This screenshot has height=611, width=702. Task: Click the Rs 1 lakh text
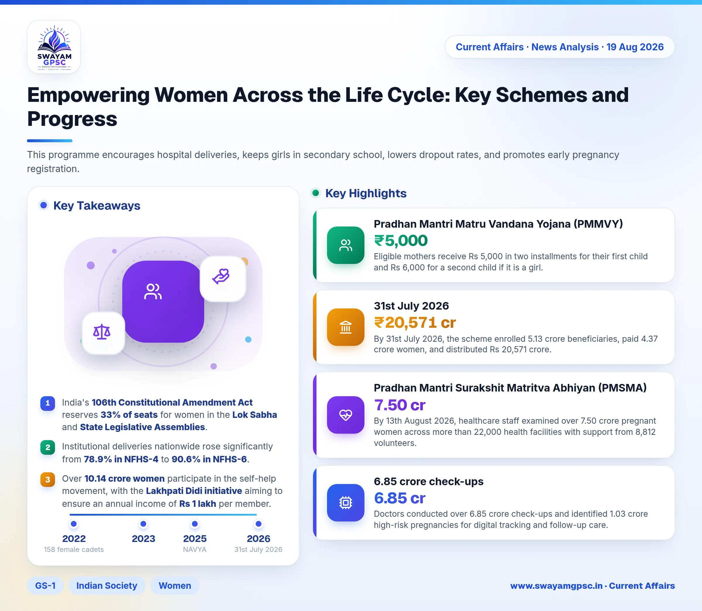point(198,504)
